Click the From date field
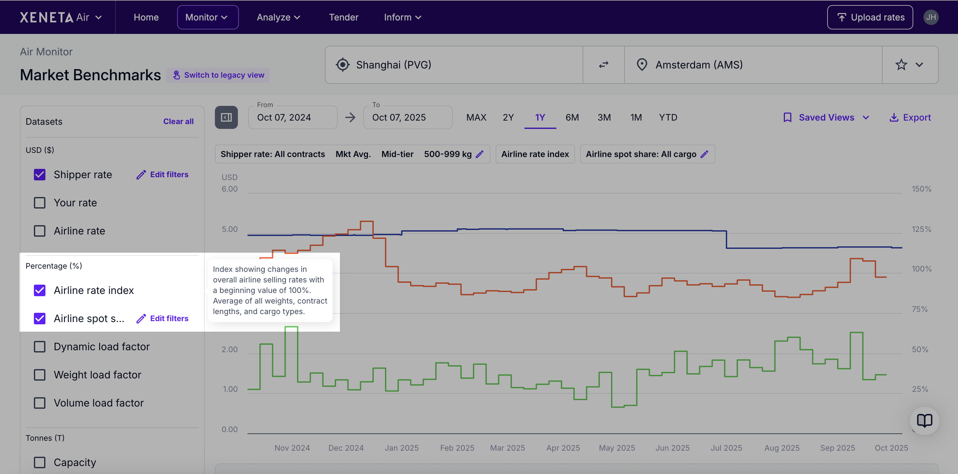 [x=292, y=118]
